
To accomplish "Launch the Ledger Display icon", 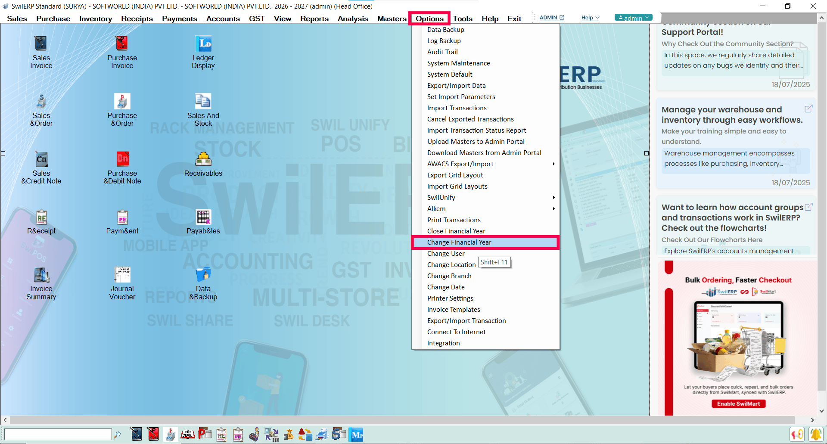I will (203, 44).
